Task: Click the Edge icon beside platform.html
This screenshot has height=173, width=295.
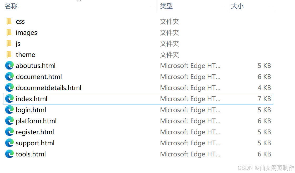Action: click(9, 121)
